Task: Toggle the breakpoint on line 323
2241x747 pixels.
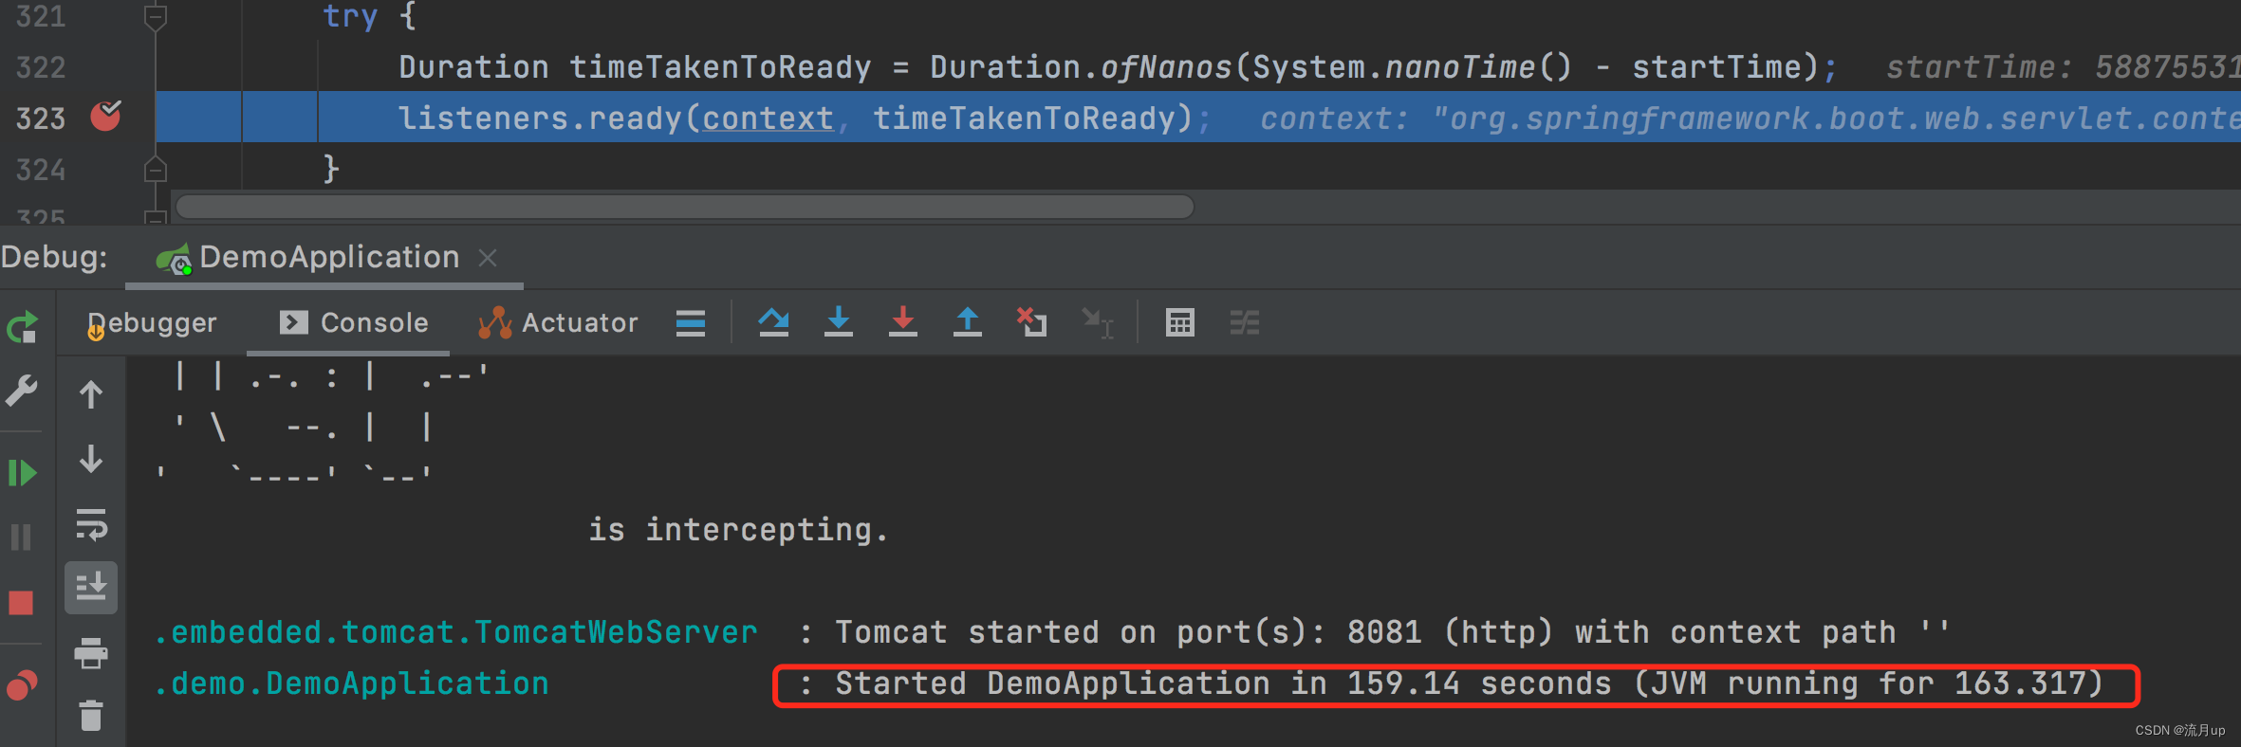Action: (x=106, y=116)
